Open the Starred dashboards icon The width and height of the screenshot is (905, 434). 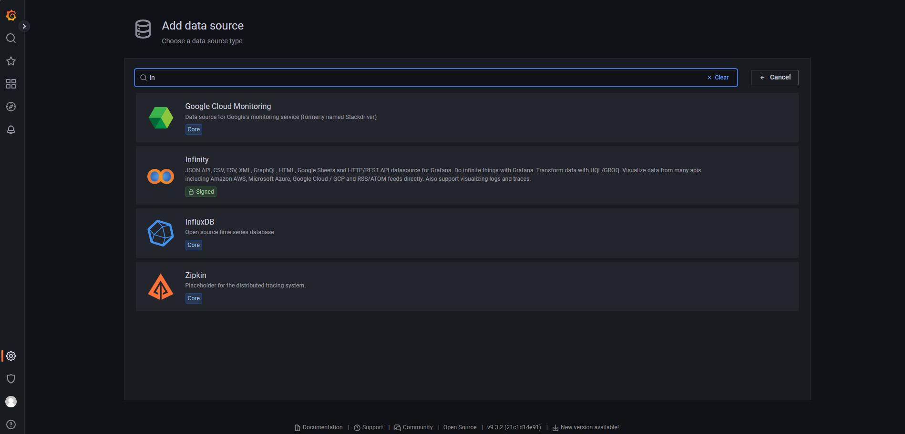click(11, 61)
